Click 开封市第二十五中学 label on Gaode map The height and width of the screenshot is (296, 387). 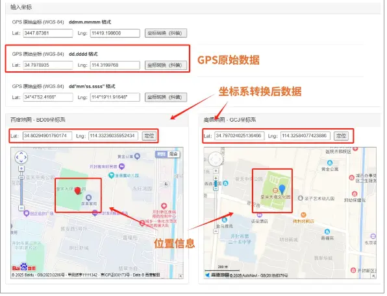click(x=239, y=239)
